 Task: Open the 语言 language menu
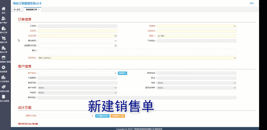(x=252, y=3)
